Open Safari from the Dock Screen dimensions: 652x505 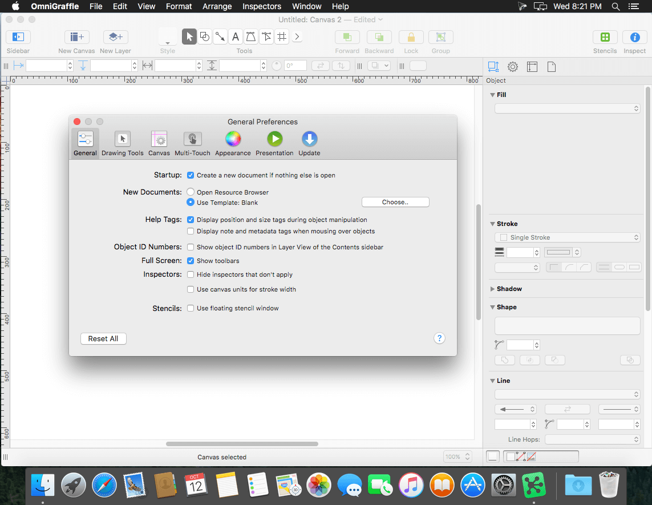(104, 485)
